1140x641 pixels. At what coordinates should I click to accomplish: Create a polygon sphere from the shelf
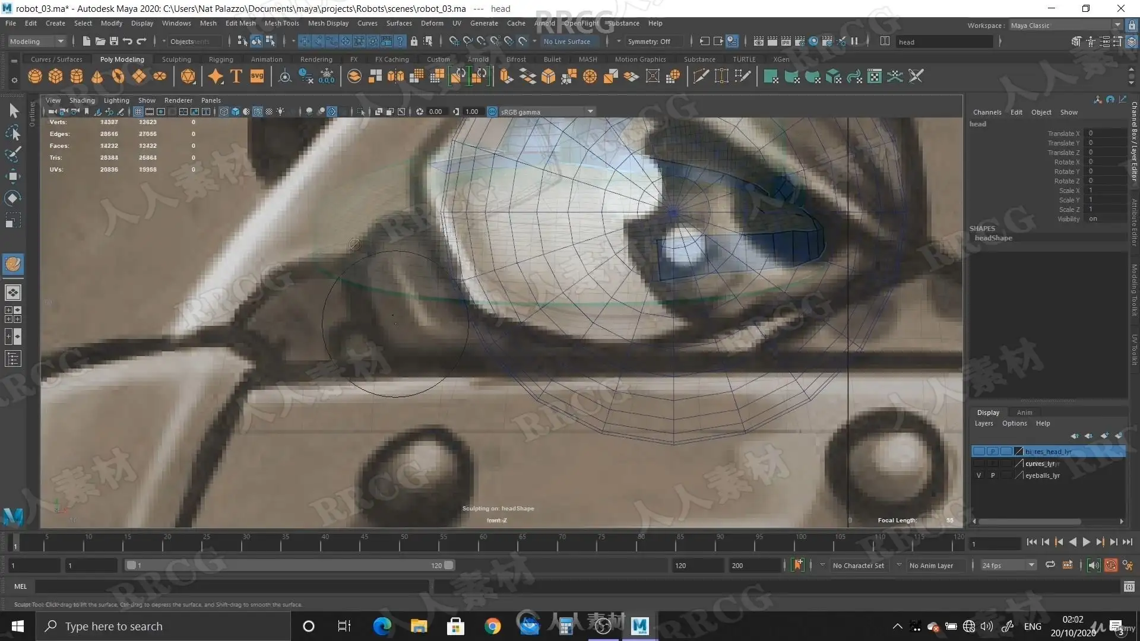pos(35,77)
